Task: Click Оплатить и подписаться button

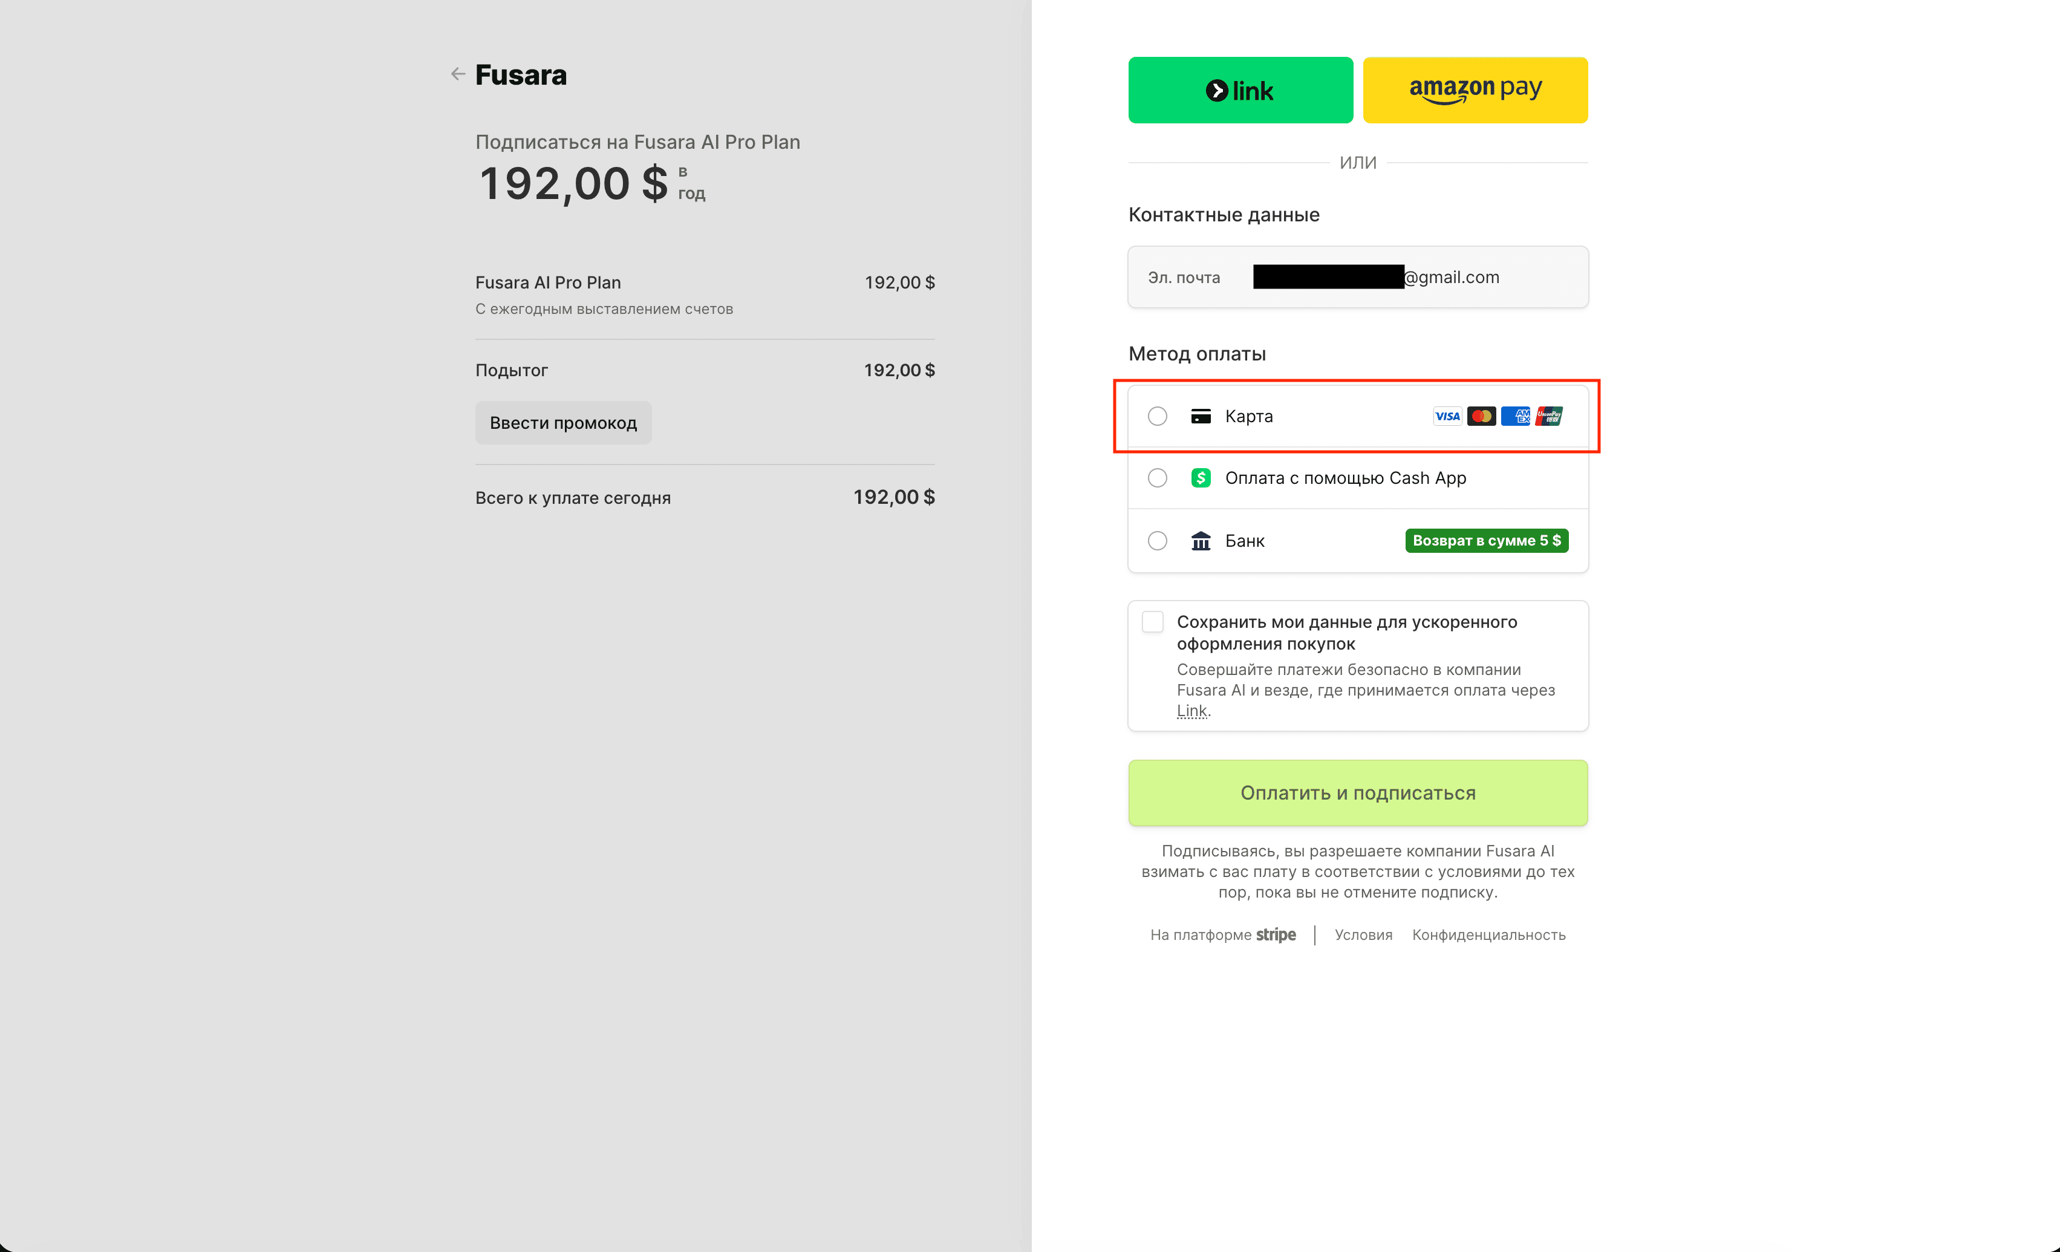Action: tap(1357, 793)
